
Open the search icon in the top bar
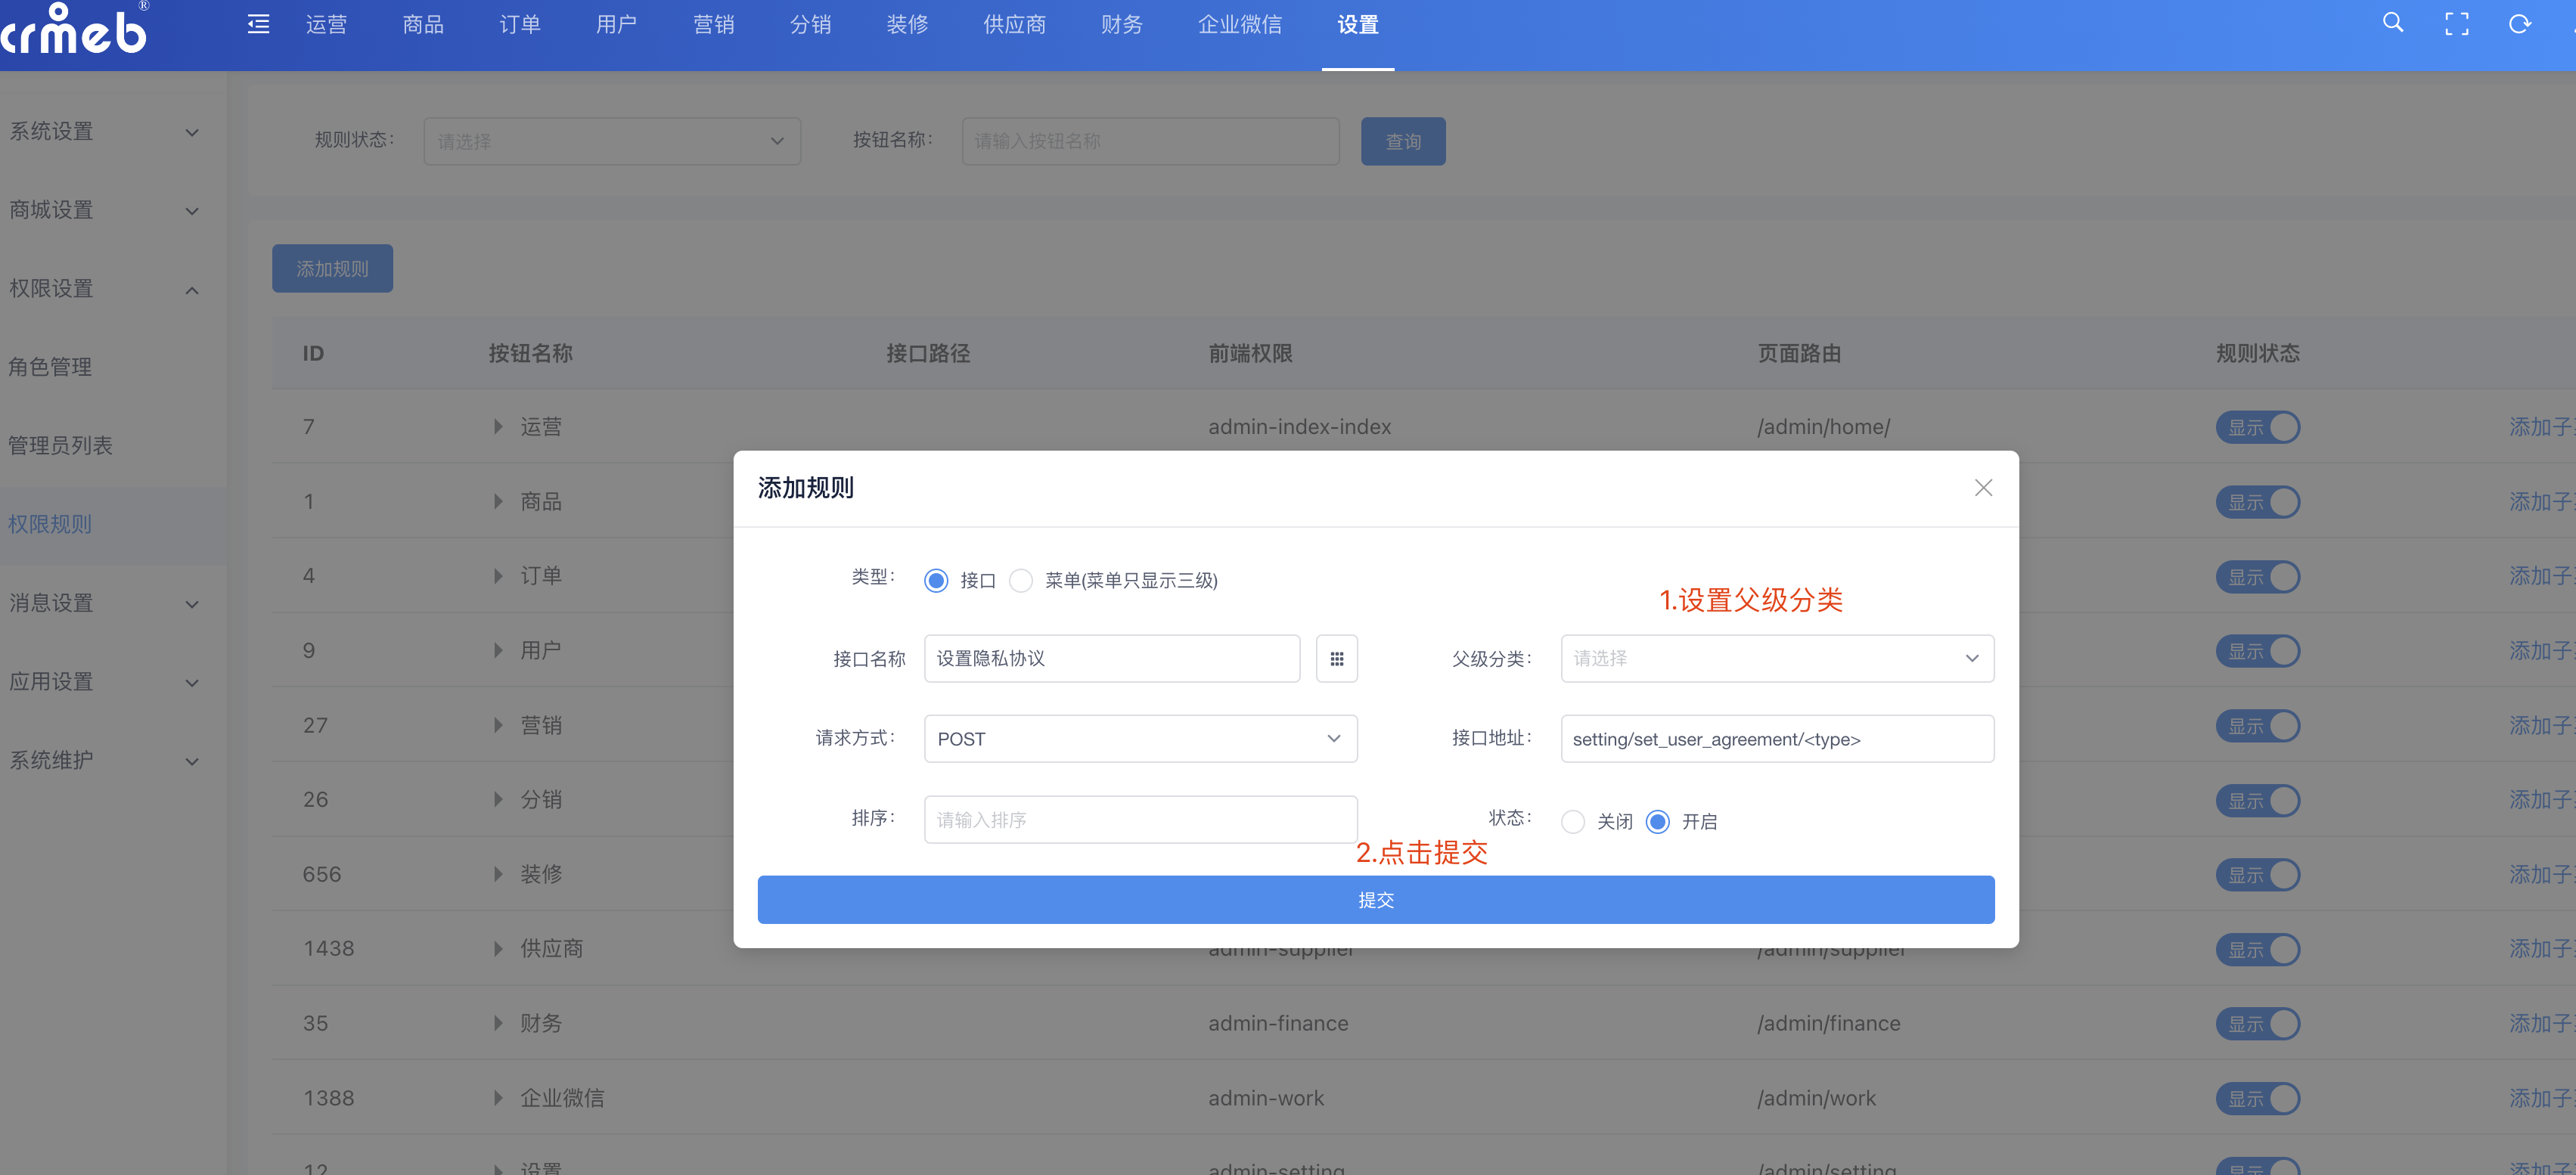(x=2392, y=23)
